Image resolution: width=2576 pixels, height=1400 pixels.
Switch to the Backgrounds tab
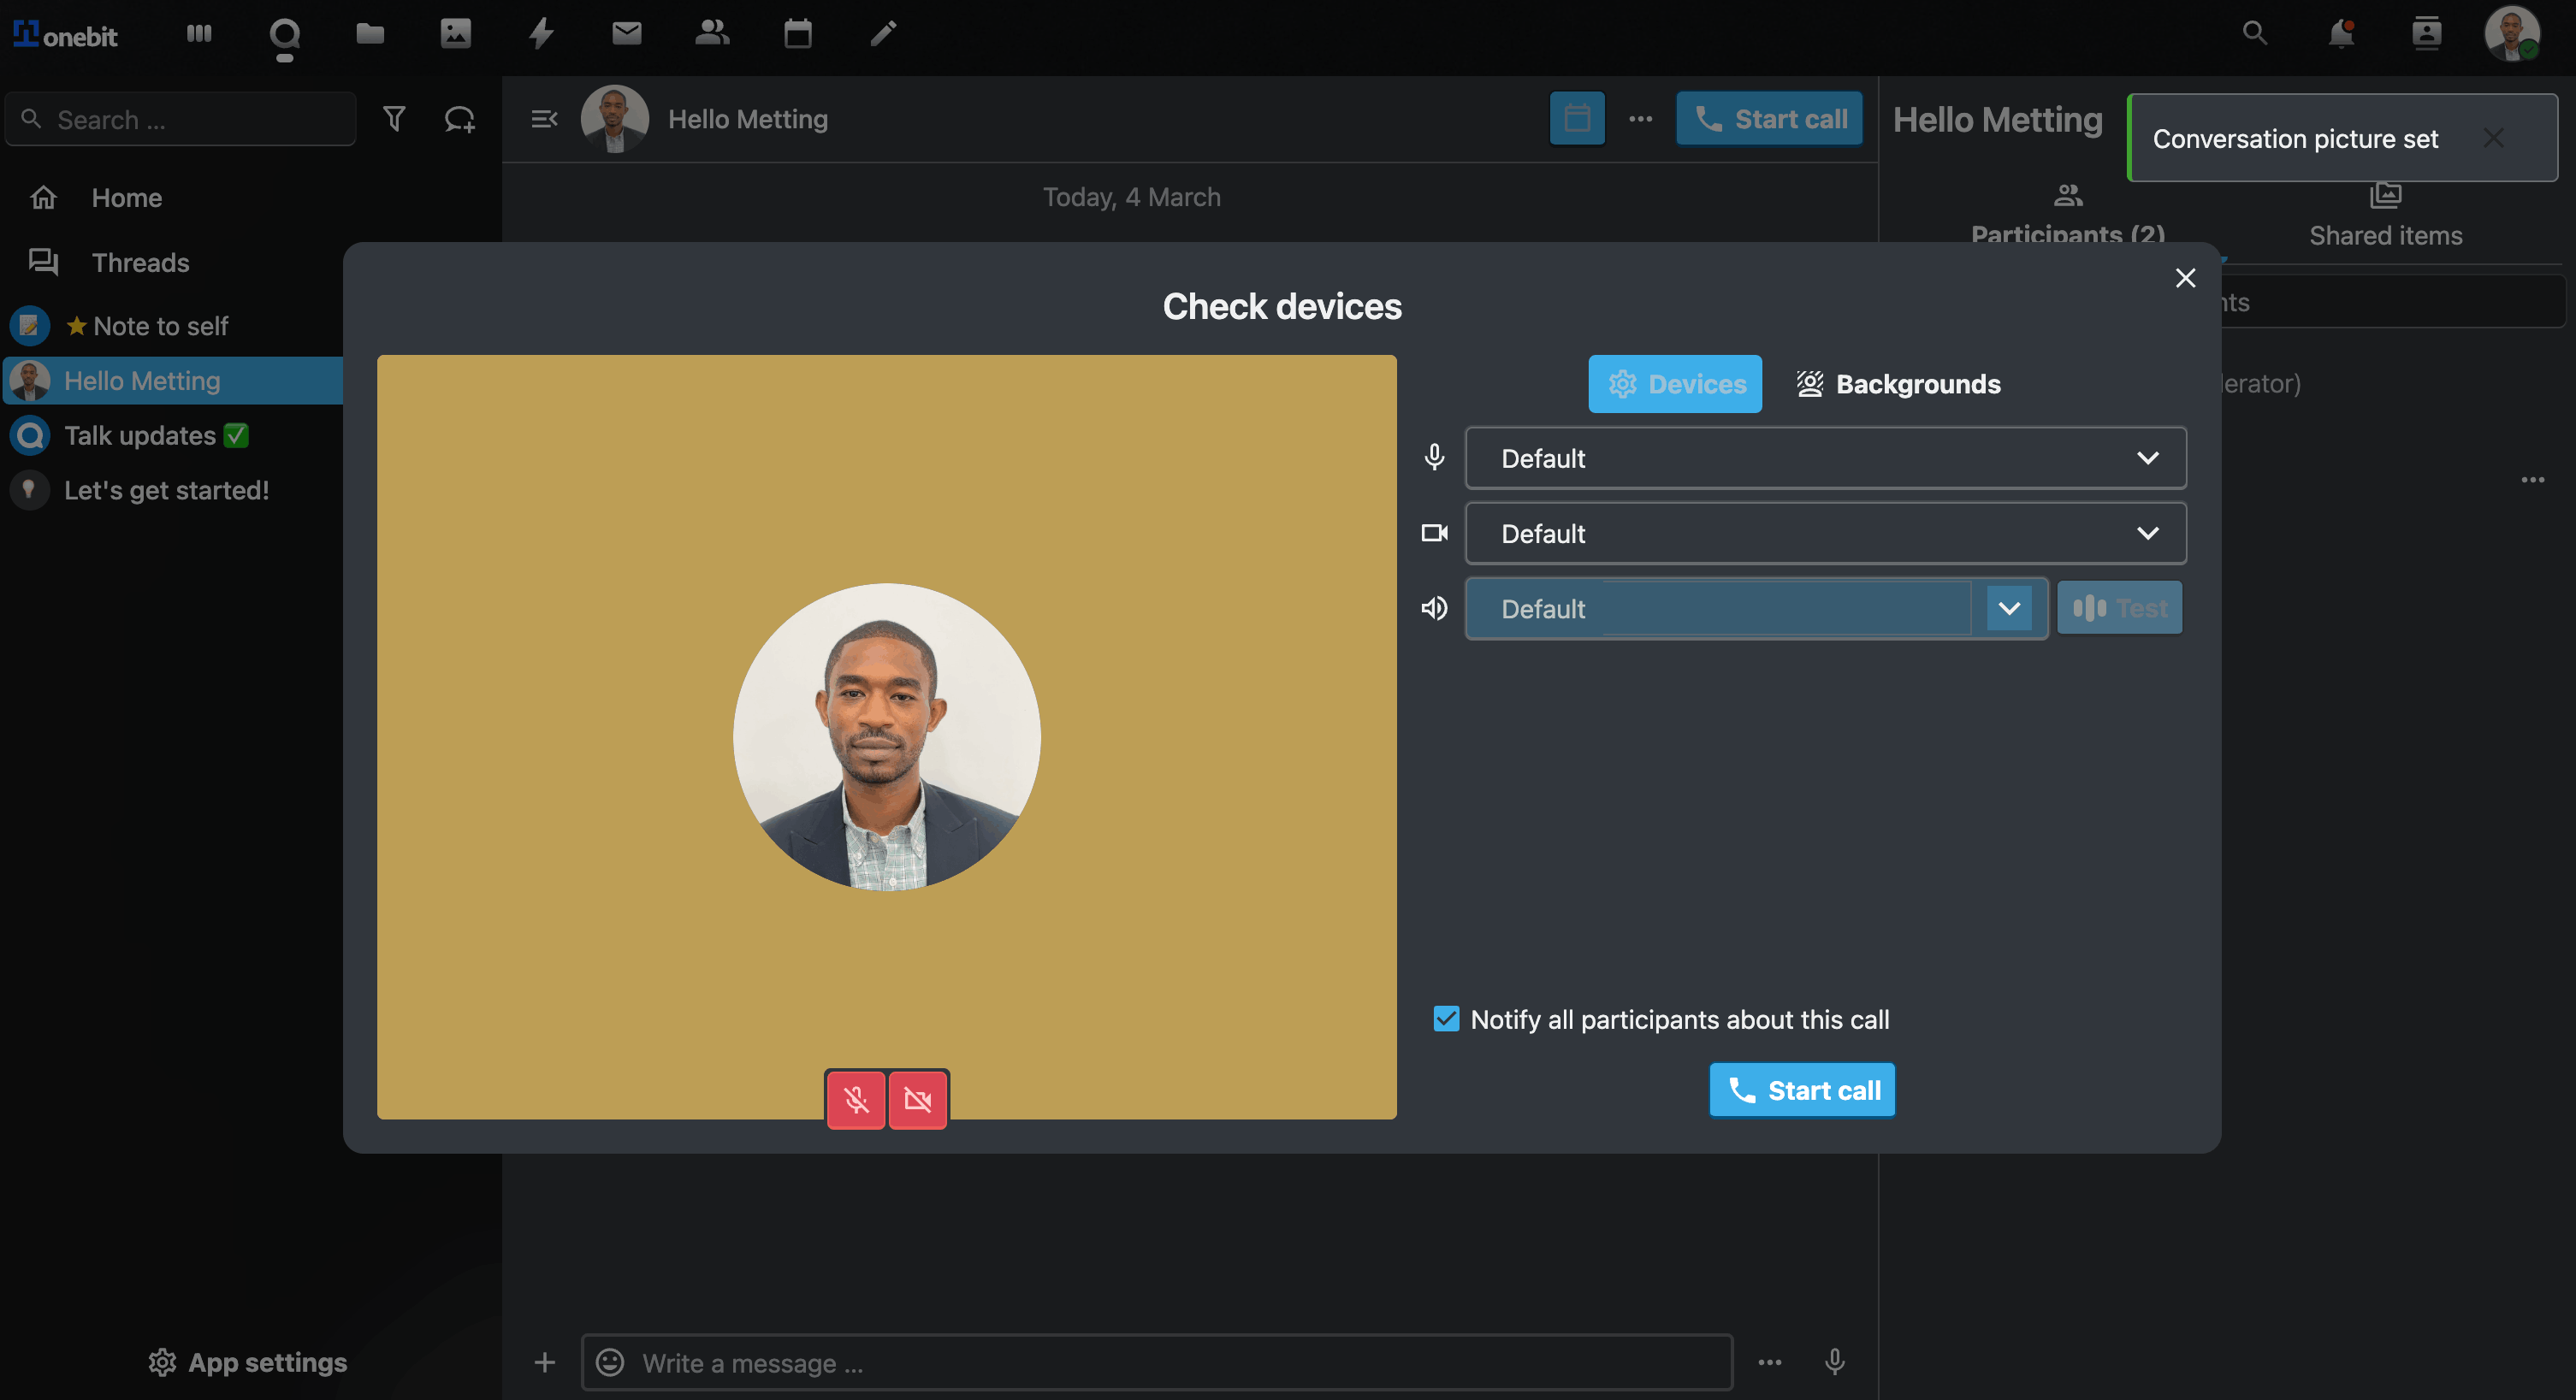(1899, 384)
